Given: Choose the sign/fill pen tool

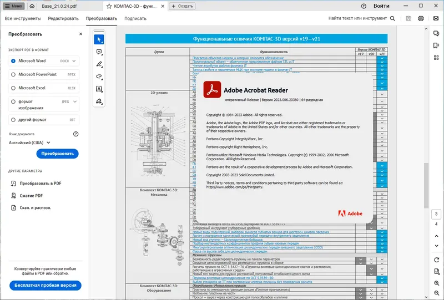Looking at the screenshot, I should [x=99, y=101].
